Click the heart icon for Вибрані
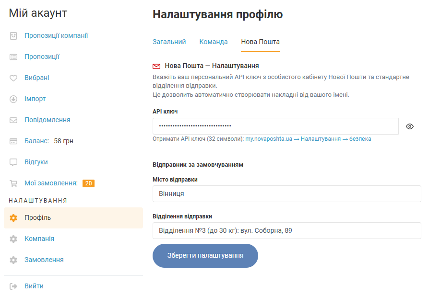 coord(13,78)
